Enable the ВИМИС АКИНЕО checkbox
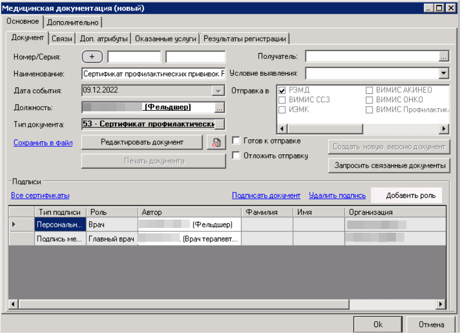Viewport: 460px width, 333px height. click(x=369, y=91)
